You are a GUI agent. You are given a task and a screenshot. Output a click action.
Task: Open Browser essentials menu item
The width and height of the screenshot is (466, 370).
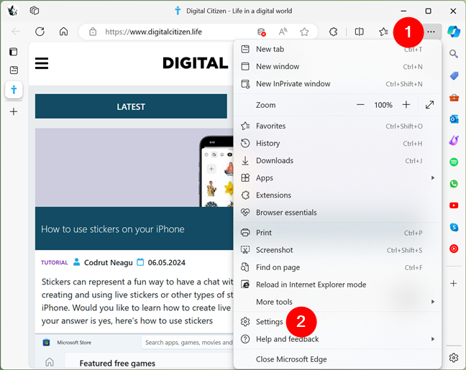[x=337, y=213]
